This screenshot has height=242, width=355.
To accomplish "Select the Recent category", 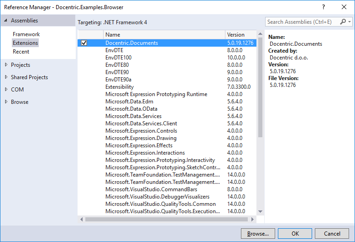I will [21, 52].
